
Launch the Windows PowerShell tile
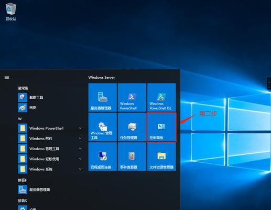point(132,98)
